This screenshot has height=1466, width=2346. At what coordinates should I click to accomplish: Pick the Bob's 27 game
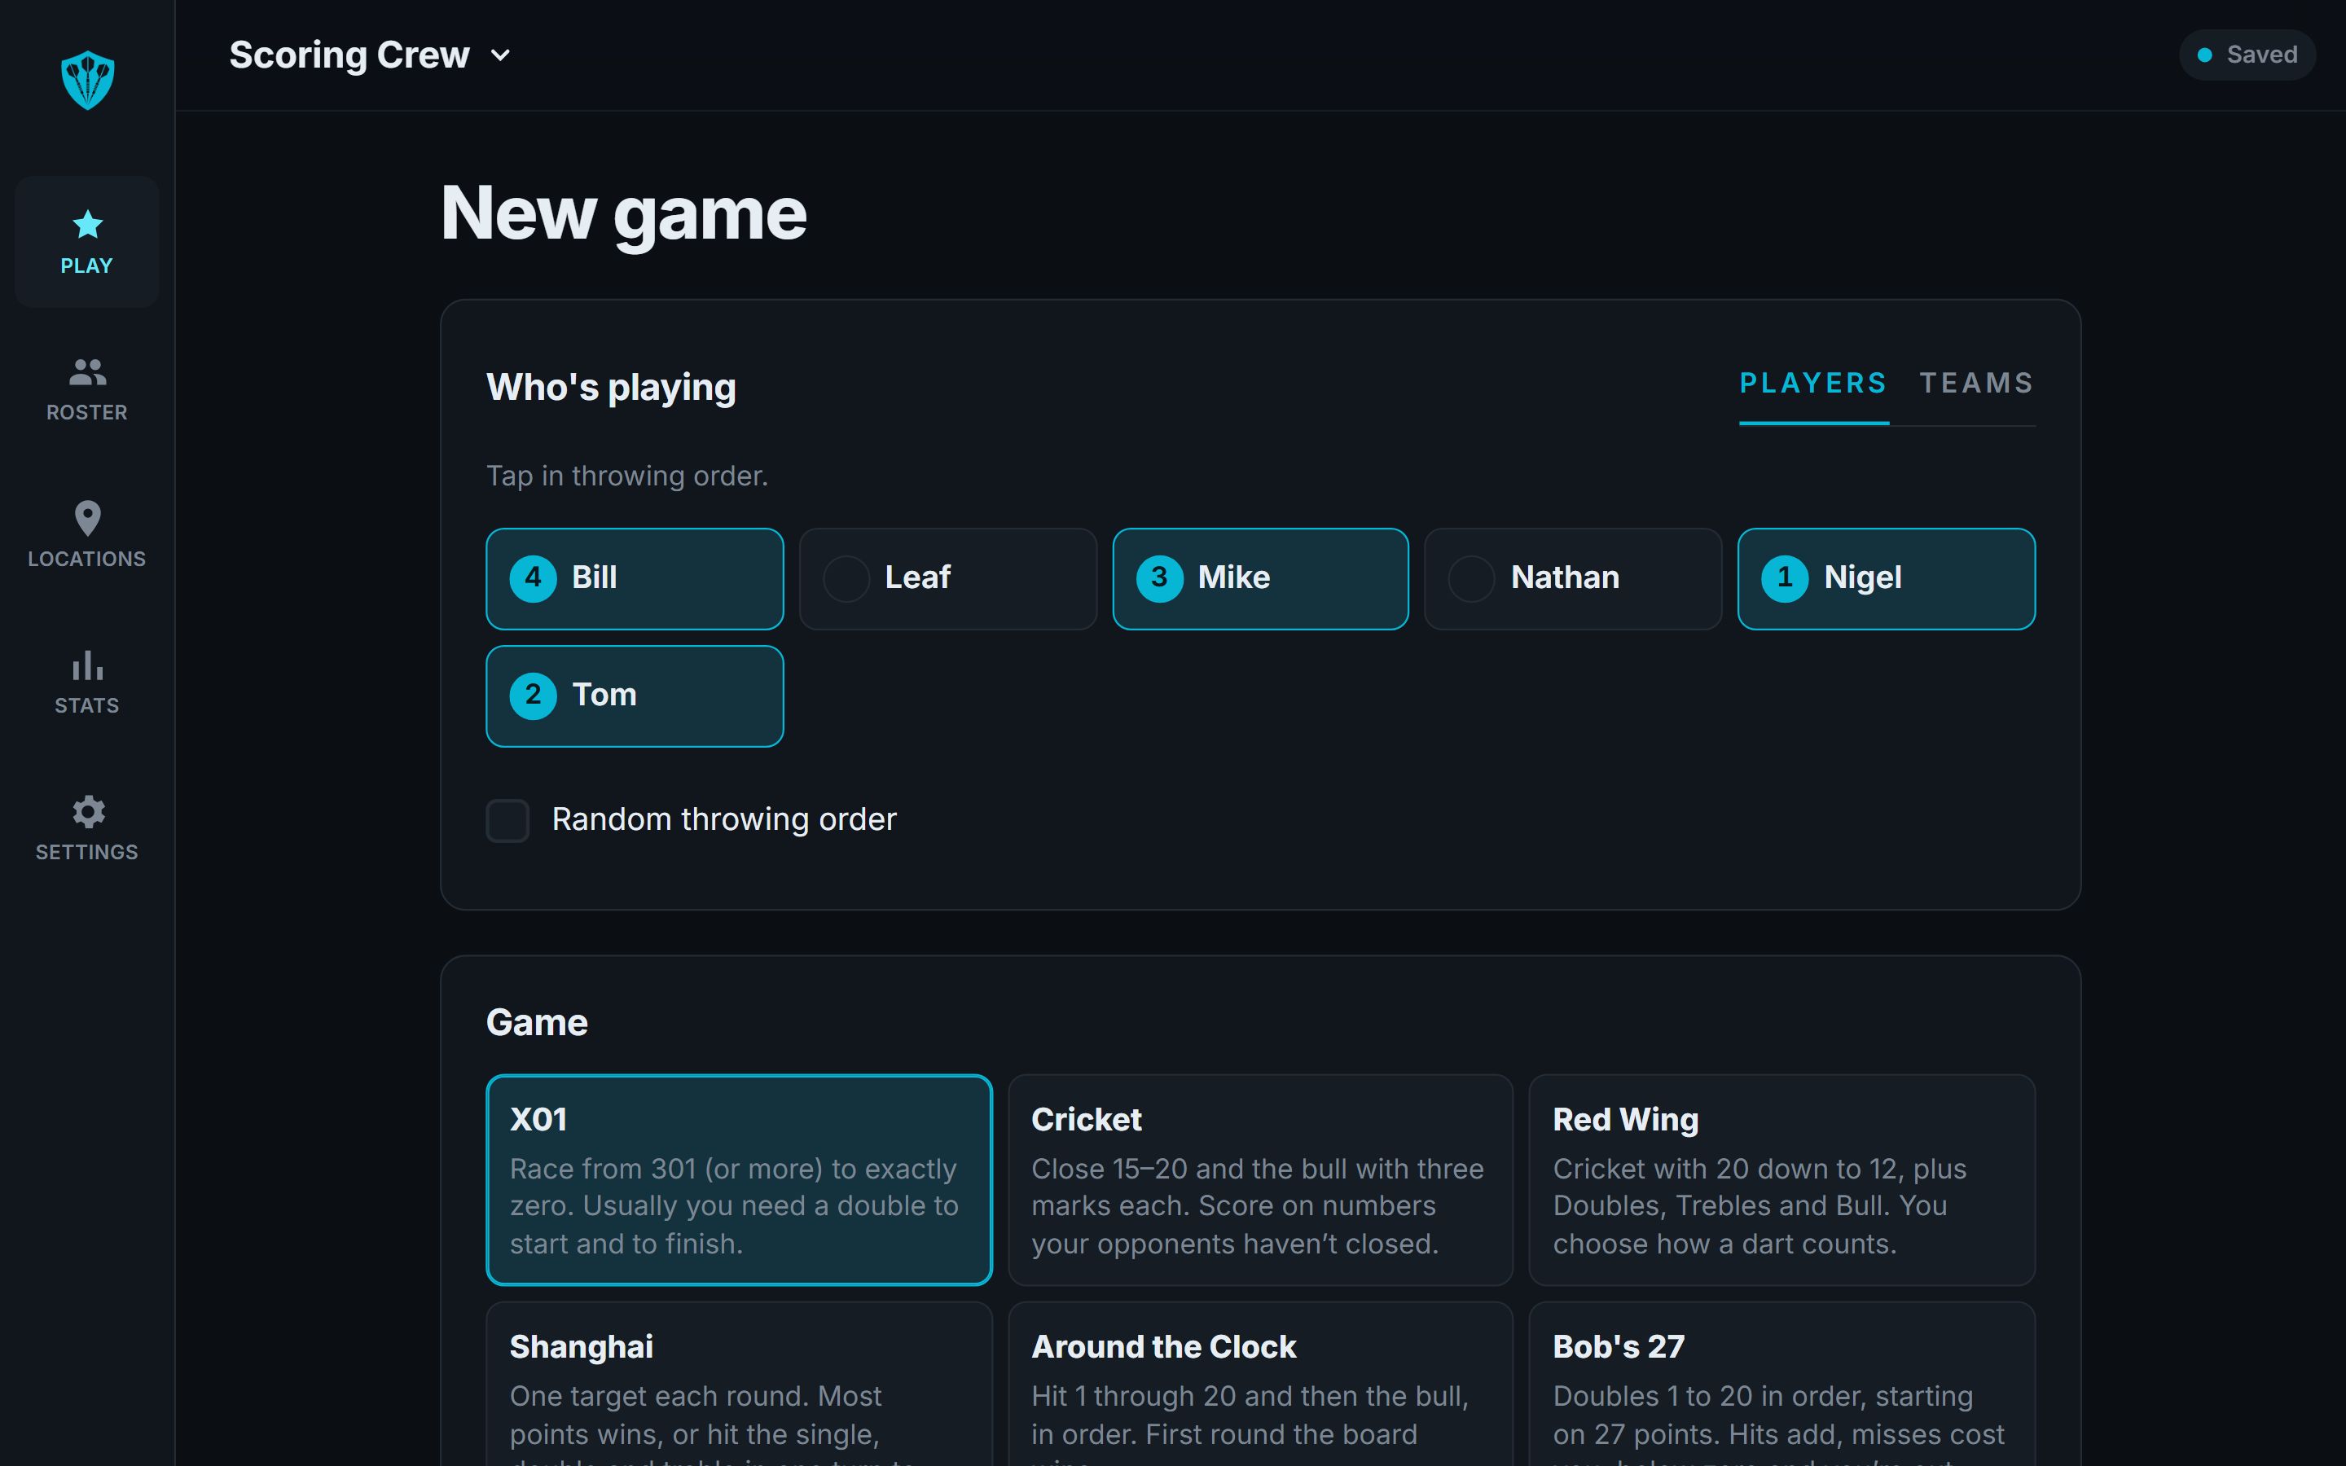[1781, 1384]
